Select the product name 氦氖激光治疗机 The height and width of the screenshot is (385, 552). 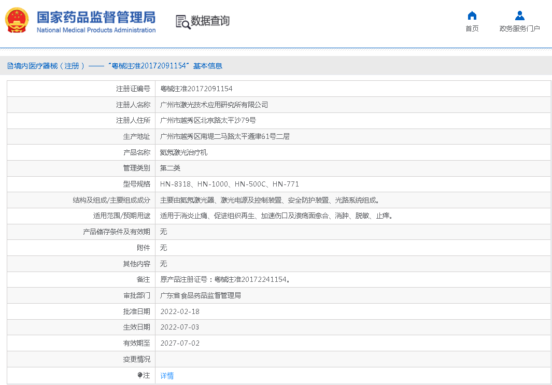[184, 153]
